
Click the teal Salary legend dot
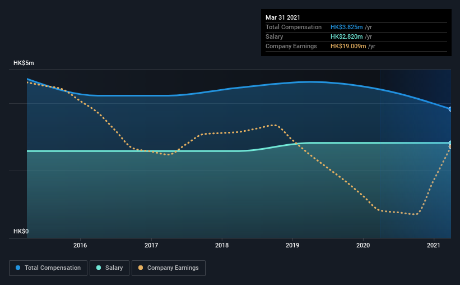pos(99,268)
